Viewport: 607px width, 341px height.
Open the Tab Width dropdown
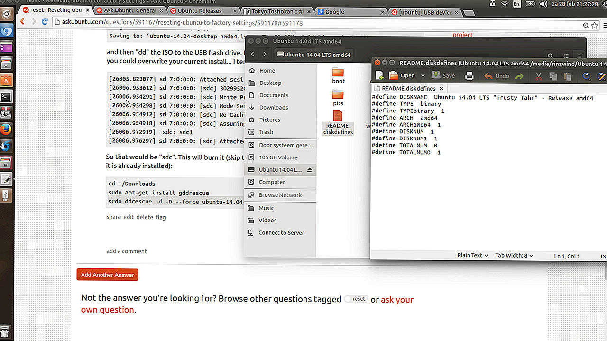click(514, 256)
